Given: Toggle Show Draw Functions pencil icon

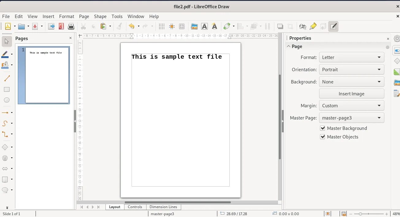Looking at the screenshot, I should [x=333, y=26].
